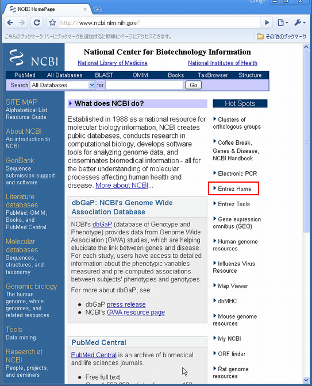Open Human genome resources link

coord(235,245)
